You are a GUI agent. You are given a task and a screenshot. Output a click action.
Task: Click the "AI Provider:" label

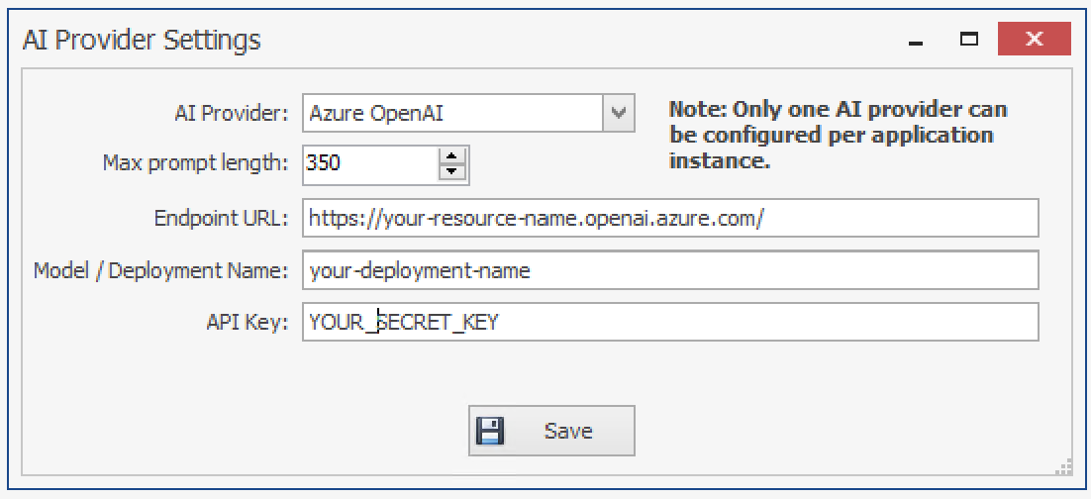pos(231,113)
